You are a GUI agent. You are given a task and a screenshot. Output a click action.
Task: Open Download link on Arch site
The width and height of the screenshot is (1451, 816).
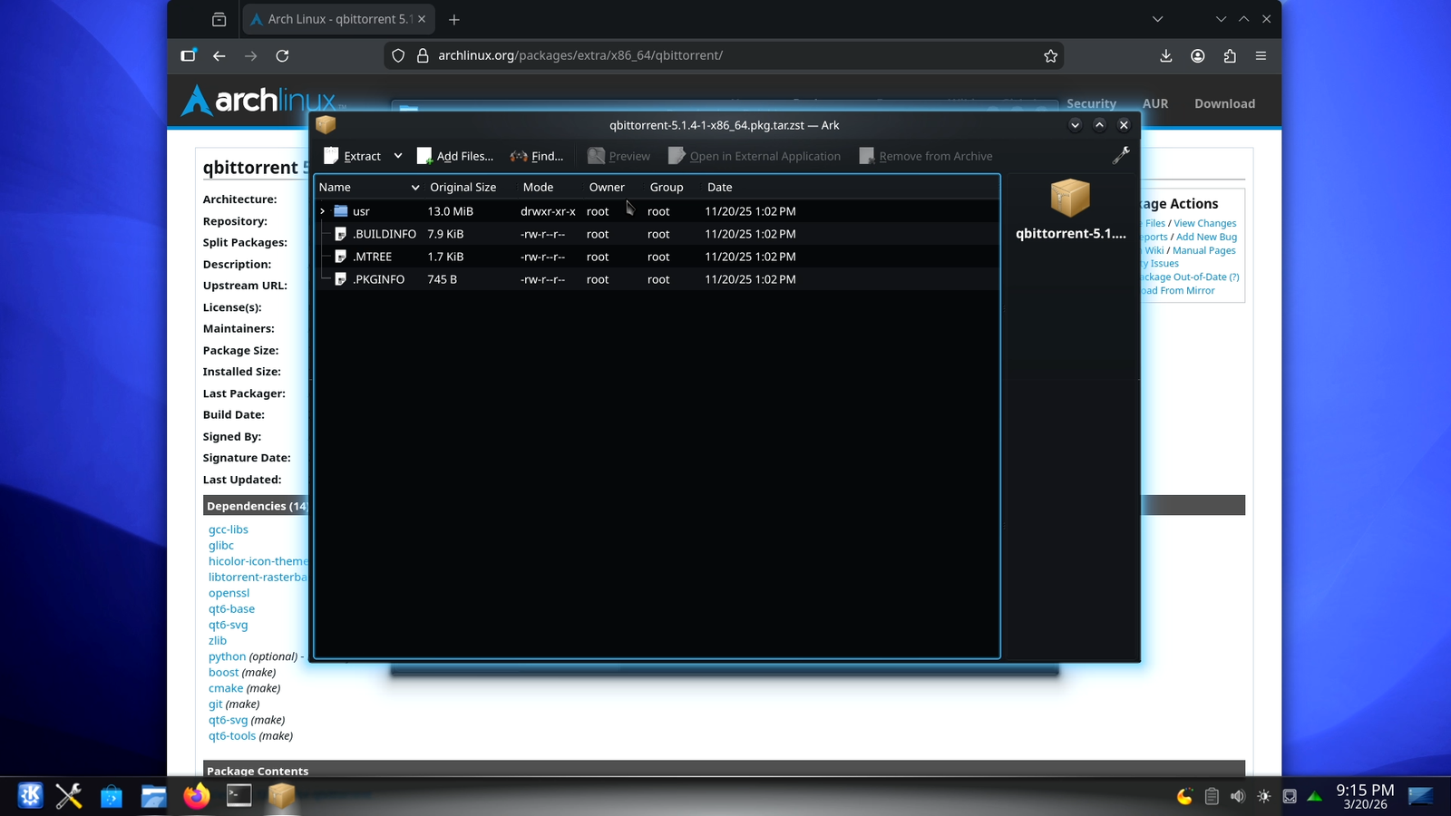coord(1224,103)
